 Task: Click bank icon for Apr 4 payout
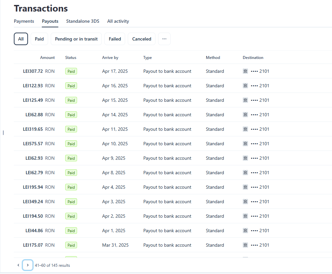[245, 187]
